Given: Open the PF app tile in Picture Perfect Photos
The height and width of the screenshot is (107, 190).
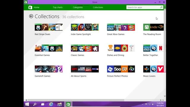Looking at the screenshot, I should [124, 69].
